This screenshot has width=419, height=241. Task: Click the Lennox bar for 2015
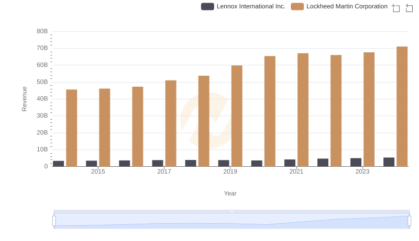point(91,164)
